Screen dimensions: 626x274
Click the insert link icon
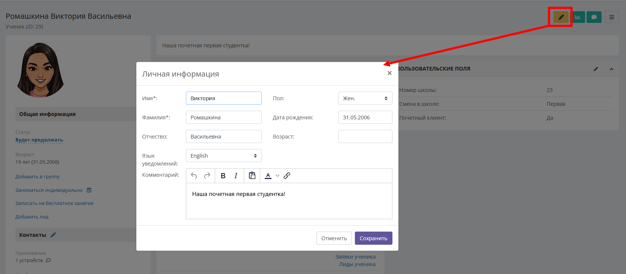pyautogui.click(x=287, y=176)
